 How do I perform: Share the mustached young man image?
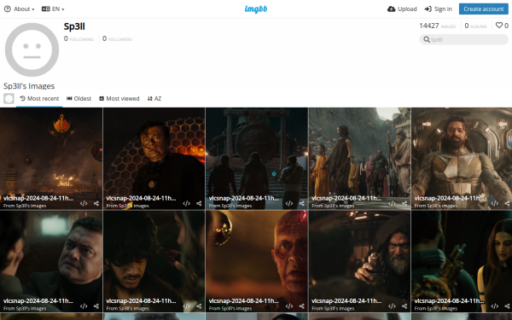click(199, 306)
